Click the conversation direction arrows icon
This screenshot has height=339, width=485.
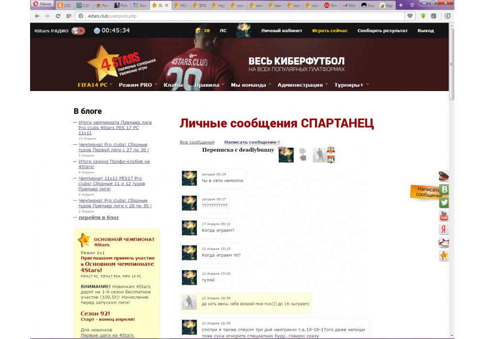(303, 154)
